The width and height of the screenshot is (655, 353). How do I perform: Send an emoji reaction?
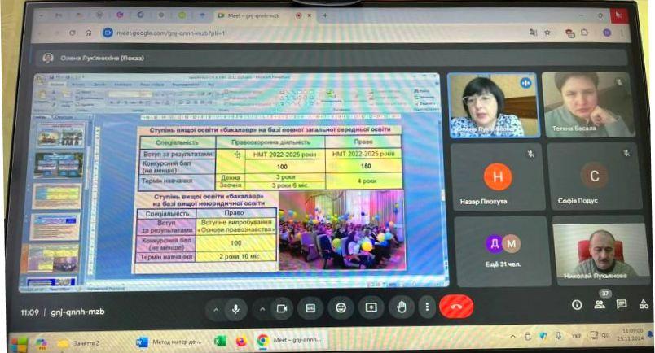341,308
